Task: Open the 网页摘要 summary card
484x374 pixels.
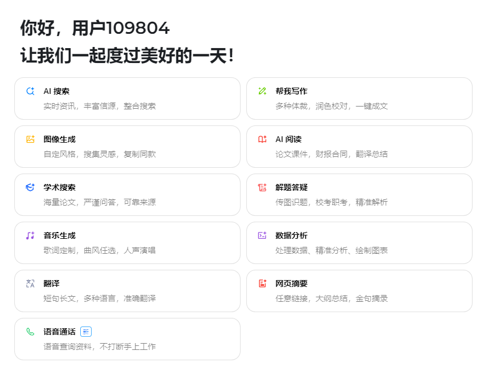Action: click(x=359, y=291)
